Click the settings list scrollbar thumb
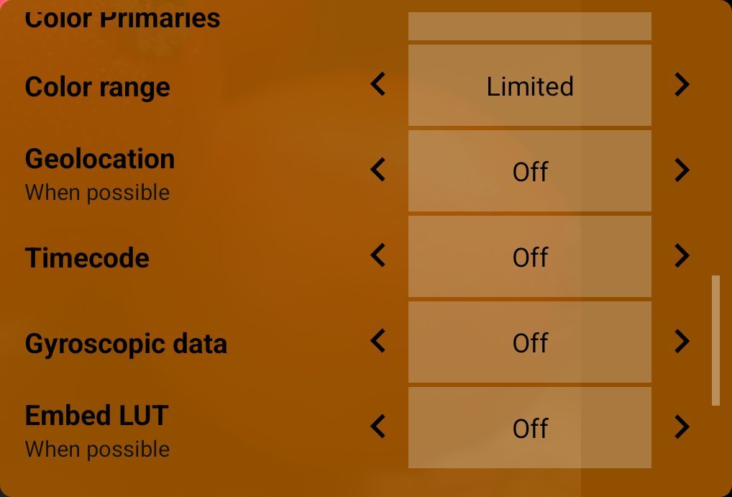The height and width of the screenshot is (497, 732). tap(715, 340)
